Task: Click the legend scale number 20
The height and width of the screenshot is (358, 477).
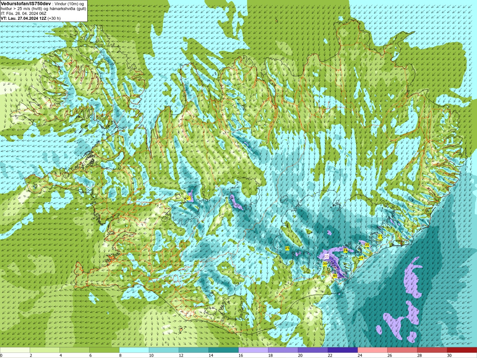Action: (300, 356)
